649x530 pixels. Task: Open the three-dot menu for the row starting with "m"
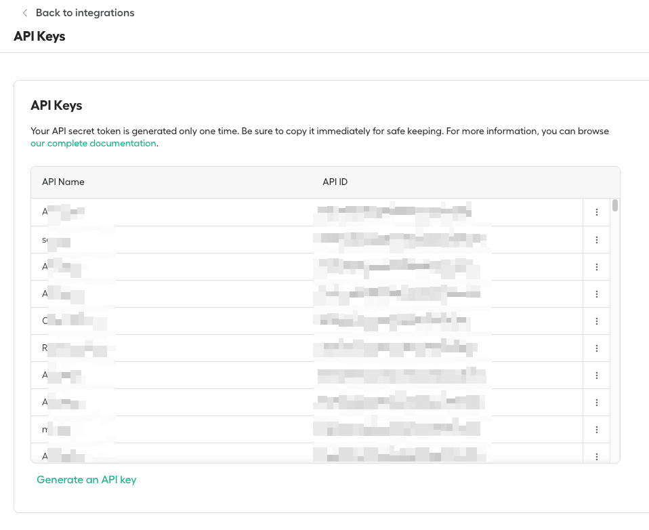click(597, 429)
